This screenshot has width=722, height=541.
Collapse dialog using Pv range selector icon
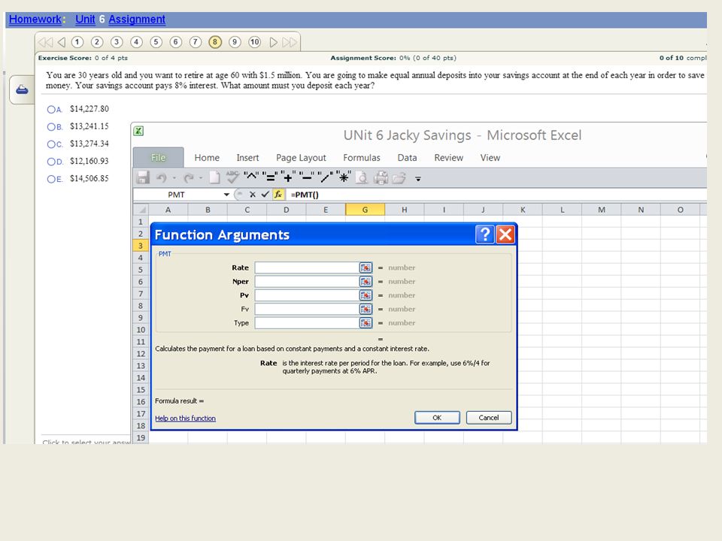366,295
